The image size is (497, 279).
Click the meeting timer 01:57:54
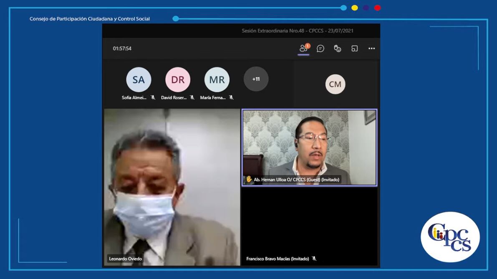[x=122, y=49]
